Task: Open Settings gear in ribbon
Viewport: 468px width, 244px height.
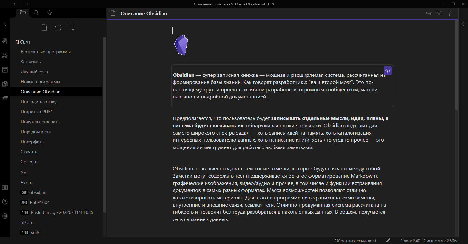Action: tap(5, 216)
